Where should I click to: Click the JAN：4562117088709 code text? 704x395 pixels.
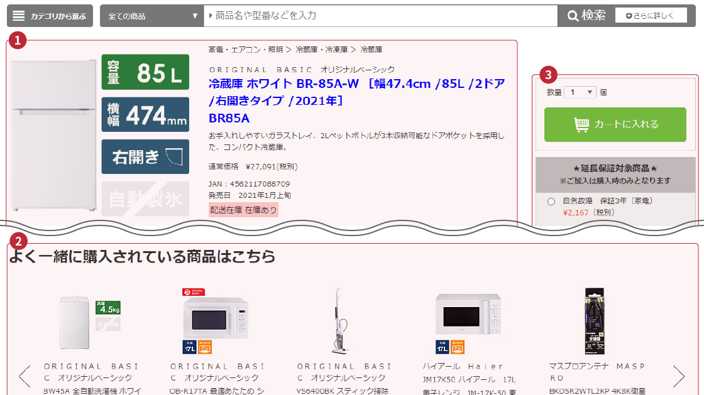[x=249, y=184]
